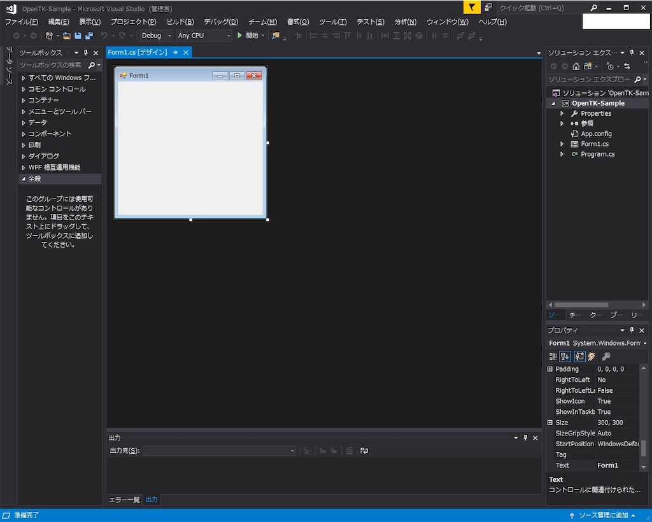Image resolution: width=652 pixels, height=522 pixels.
Task: Click the Open File folder icon
Action: tap(66, 36)
